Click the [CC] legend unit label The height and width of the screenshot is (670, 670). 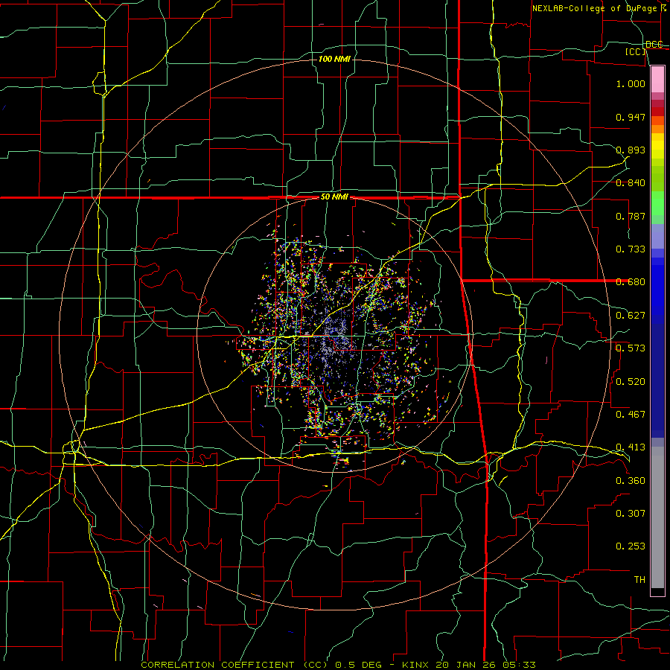(636, 51)
